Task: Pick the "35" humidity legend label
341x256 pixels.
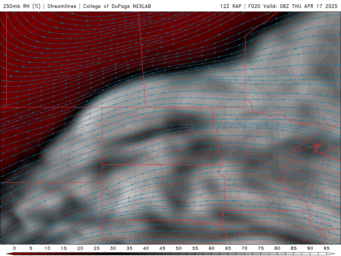Action: (130, 248)
